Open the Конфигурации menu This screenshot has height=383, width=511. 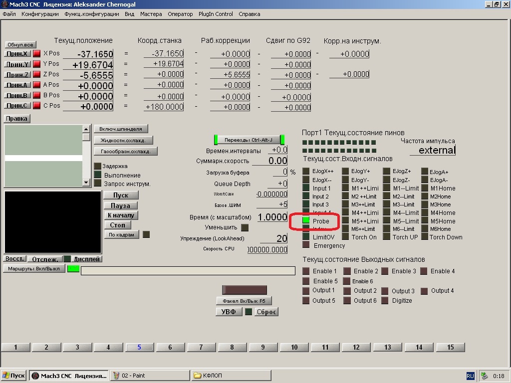tap(40, 14)
